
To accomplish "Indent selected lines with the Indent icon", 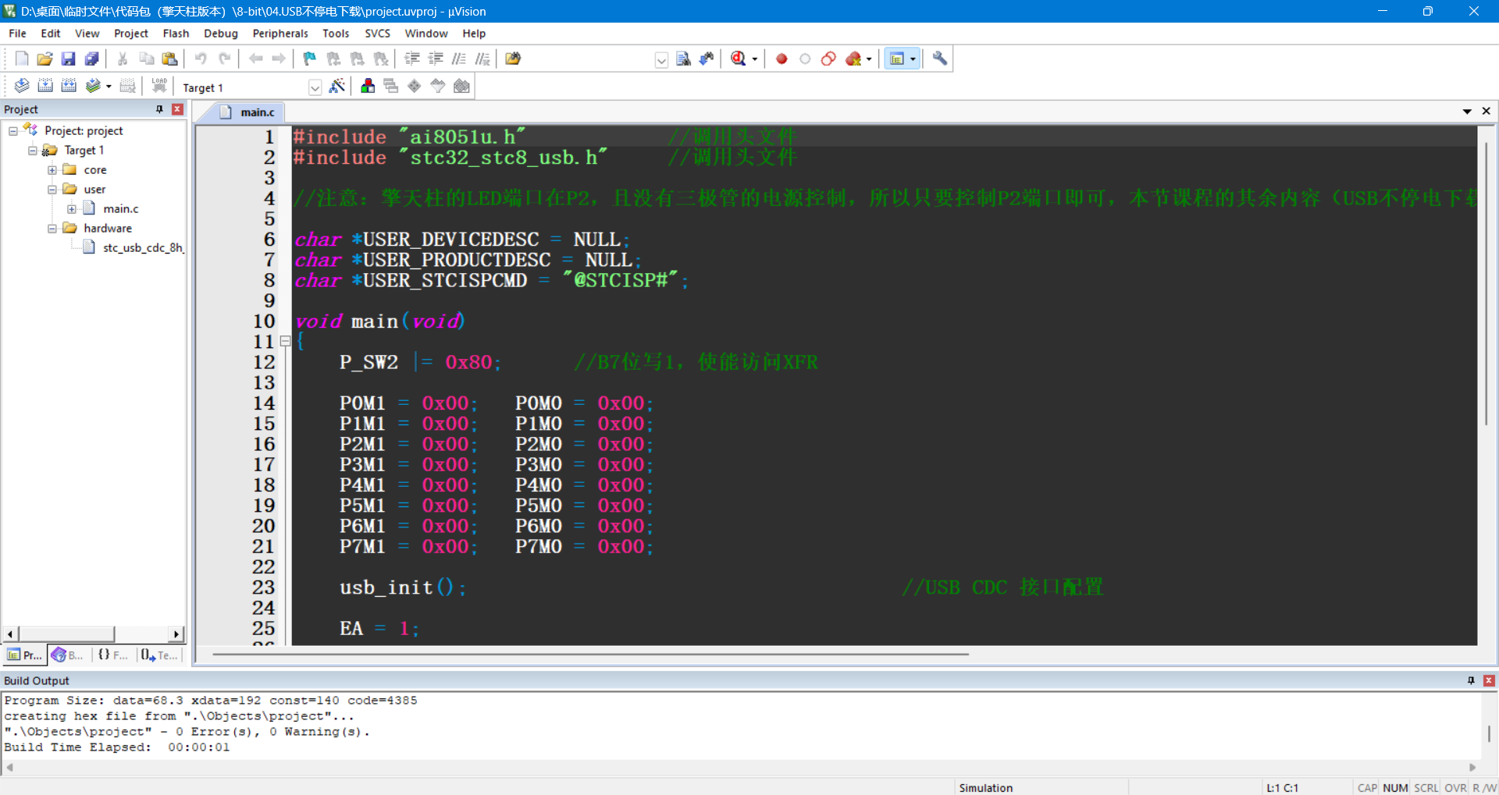I will click(412, 59).
